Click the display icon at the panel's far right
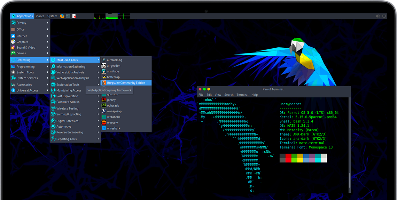Viewport: 397px width, 200px height. click(x=384, y=16)
